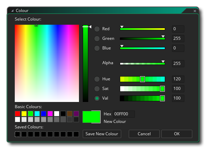This screenshot has width=206, height=149.
Task: Click the Blue value field
Action: 178,48
